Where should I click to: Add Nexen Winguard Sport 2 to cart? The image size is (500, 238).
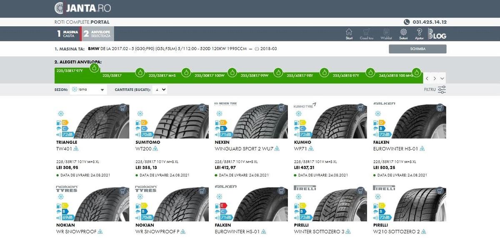point(281,108)
